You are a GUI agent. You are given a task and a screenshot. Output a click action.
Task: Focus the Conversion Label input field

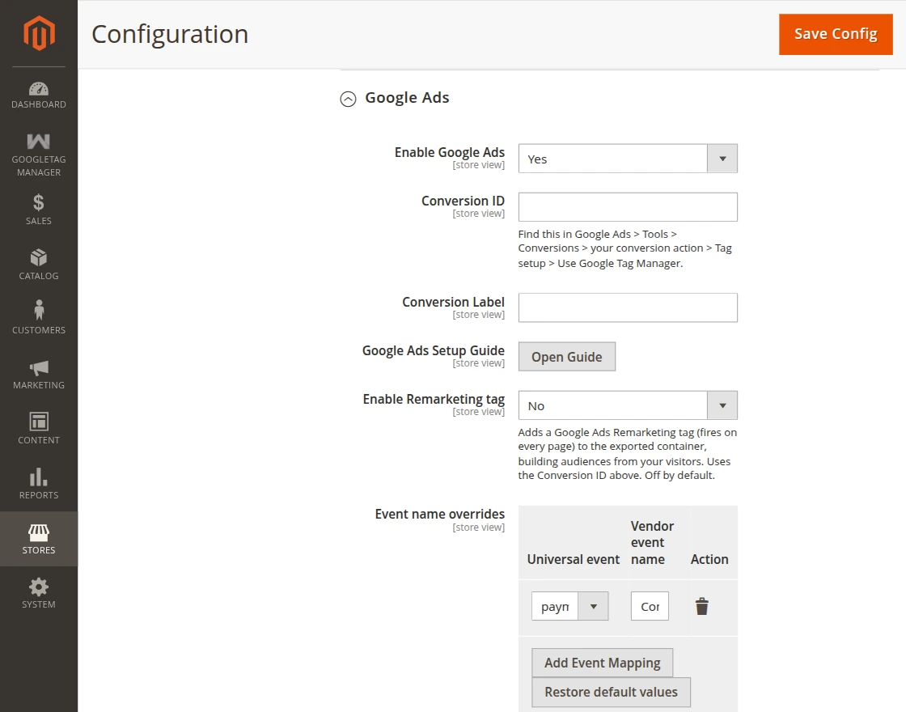[x=628, y=307]
